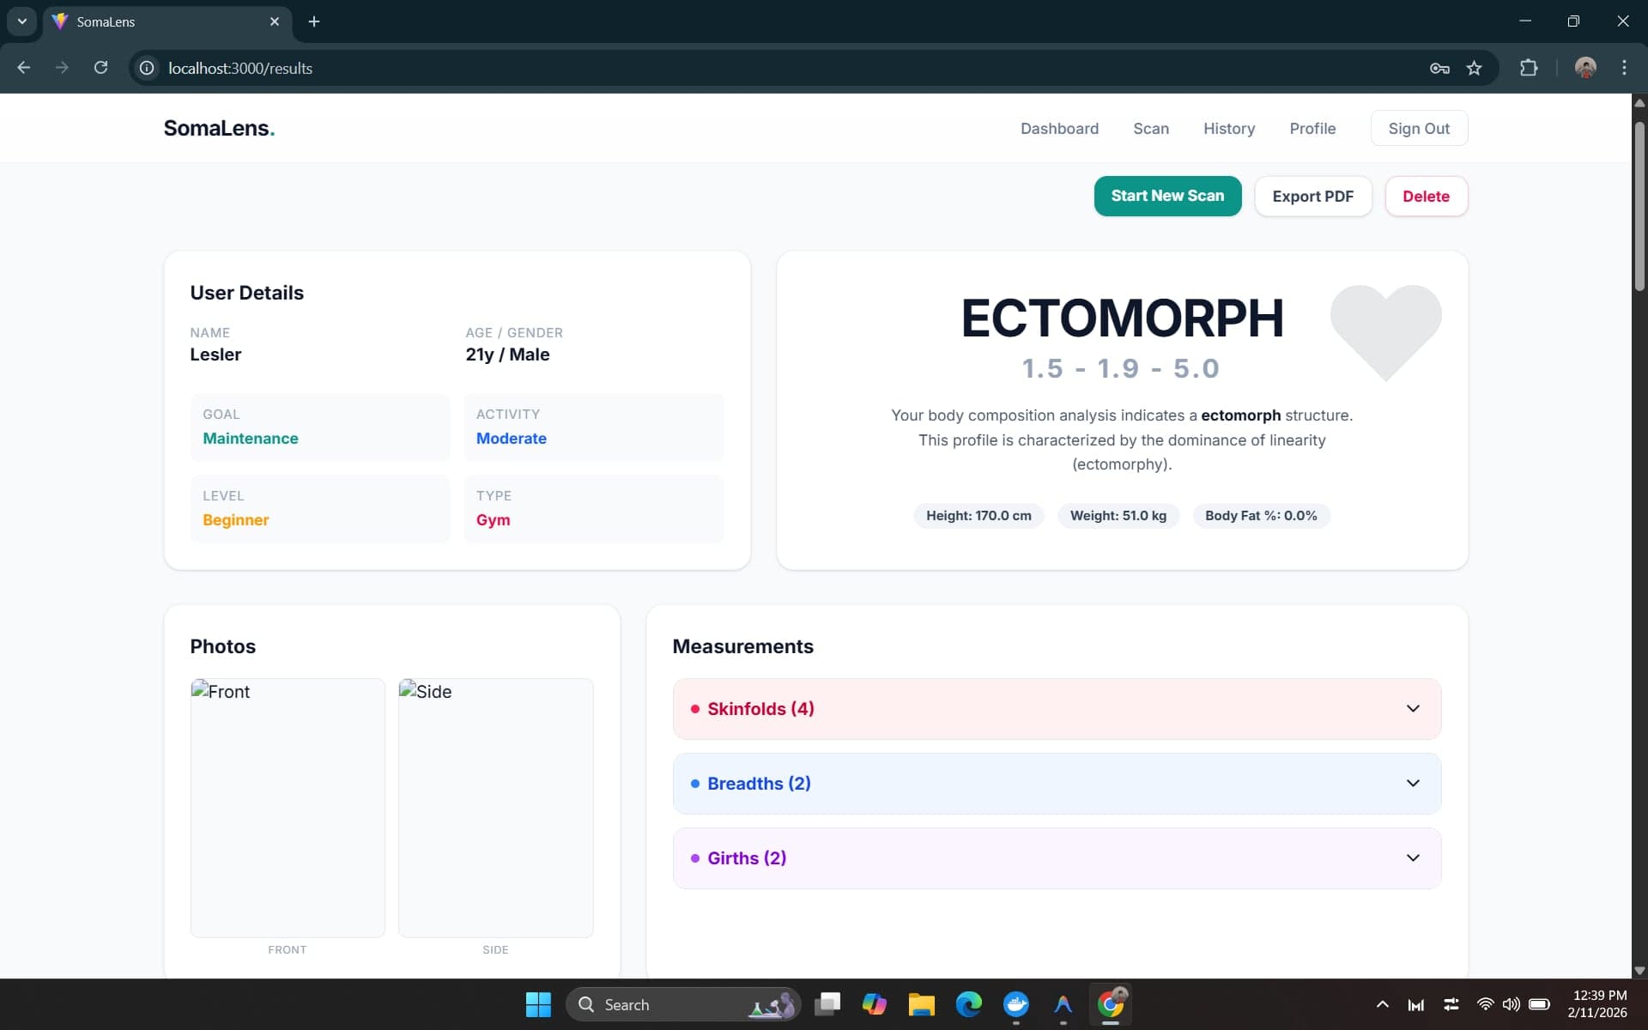This screenshot has width=1648, height=1030.
Task: Bookmark this page with the star icon
Action: click(x=1474, y=68)
